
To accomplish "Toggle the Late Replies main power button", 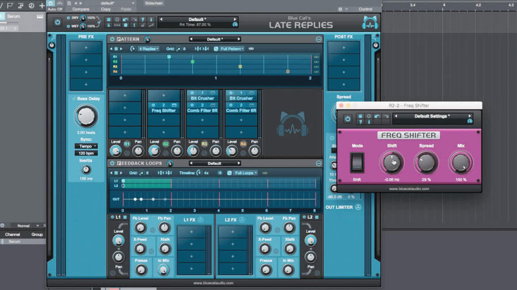I will click(x=58, y=23).
